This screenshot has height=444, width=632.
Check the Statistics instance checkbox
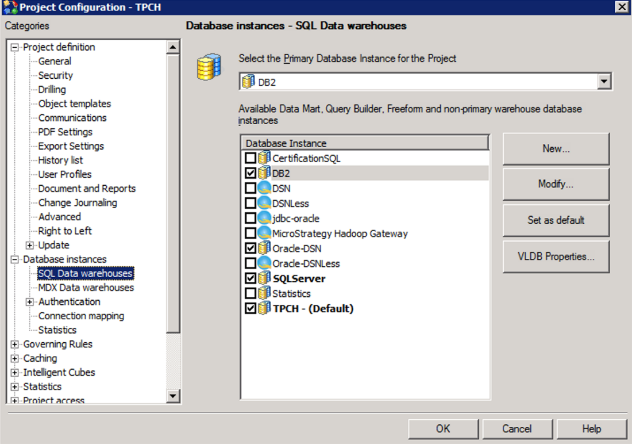click(x=251, y=293)
